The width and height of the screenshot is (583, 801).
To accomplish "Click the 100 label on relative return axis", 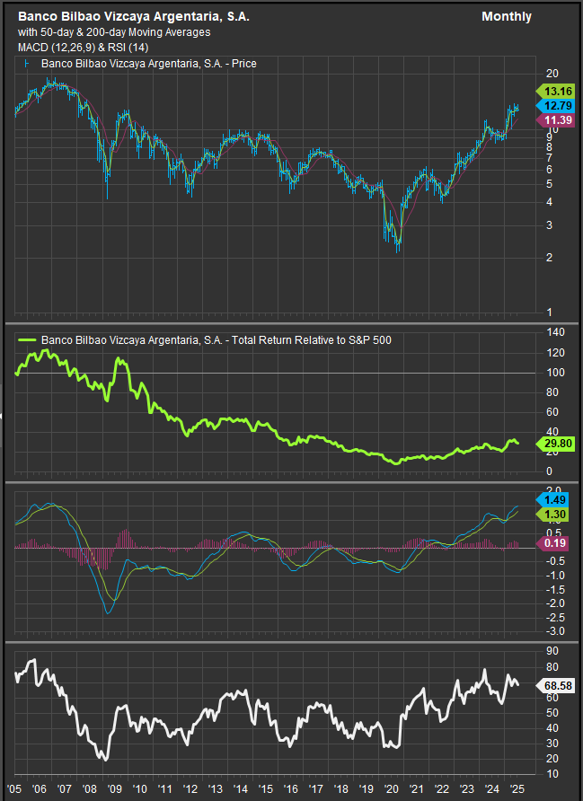I will 555,373.
